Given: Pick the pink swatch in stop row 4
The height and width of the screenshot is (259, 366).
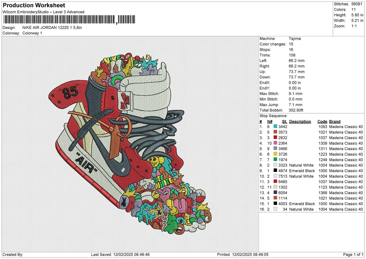Looking at the screenshot, I should click(x=275, y=143).
